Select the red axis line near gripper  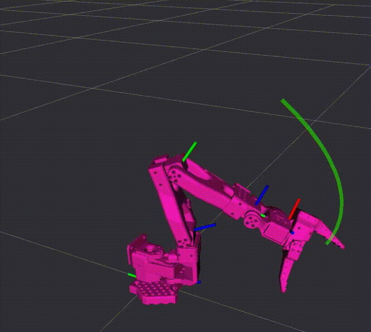pos(294,209)
